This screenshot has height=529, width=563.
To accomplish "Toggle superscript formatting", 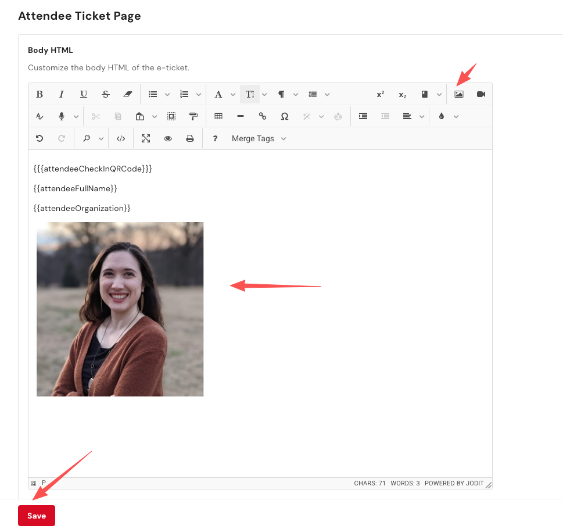I will pos(381,94).
